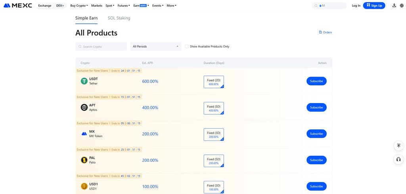The image size is (406, 194).
Task: Switch to Exchange mode
Action: click(x=45, y=6)
